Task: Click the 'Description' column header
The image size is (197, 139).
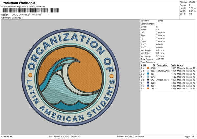Action: (x=162, y=65)
